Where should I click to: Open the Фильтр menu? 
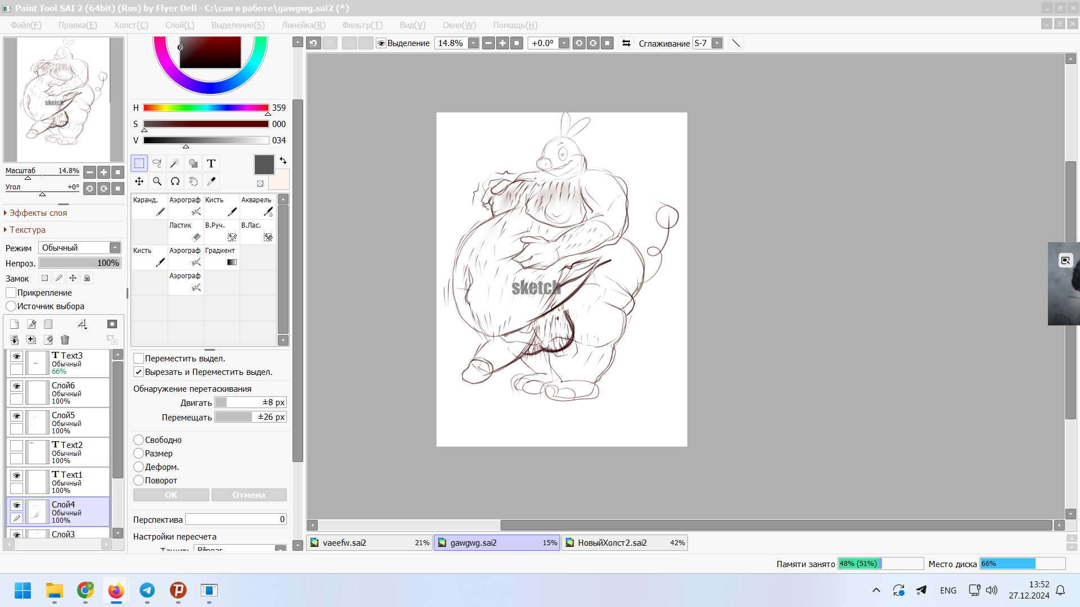pos(362,25)
